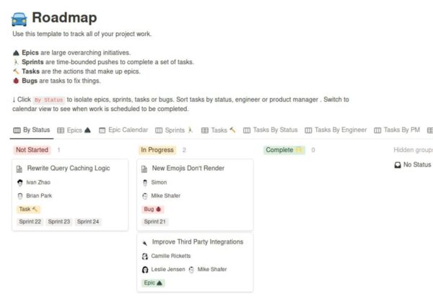Click the No Status hidden group icon
The width and height of the screenshot is (433, 302).
click(398, 165)
